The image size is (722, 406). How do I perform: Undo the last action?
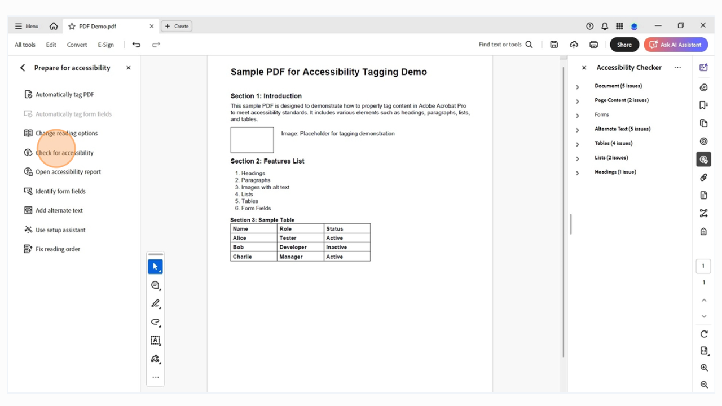[x=136, y=45]
